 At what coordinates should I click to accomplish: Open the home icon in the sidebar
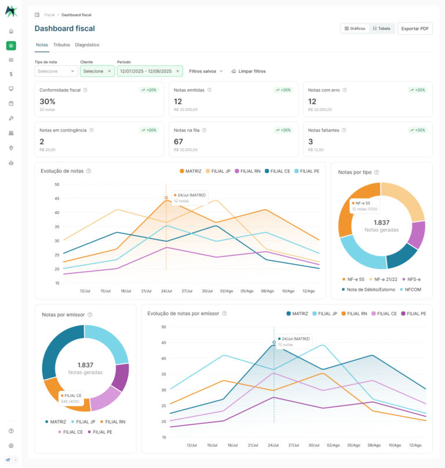[x=11, y=31]
